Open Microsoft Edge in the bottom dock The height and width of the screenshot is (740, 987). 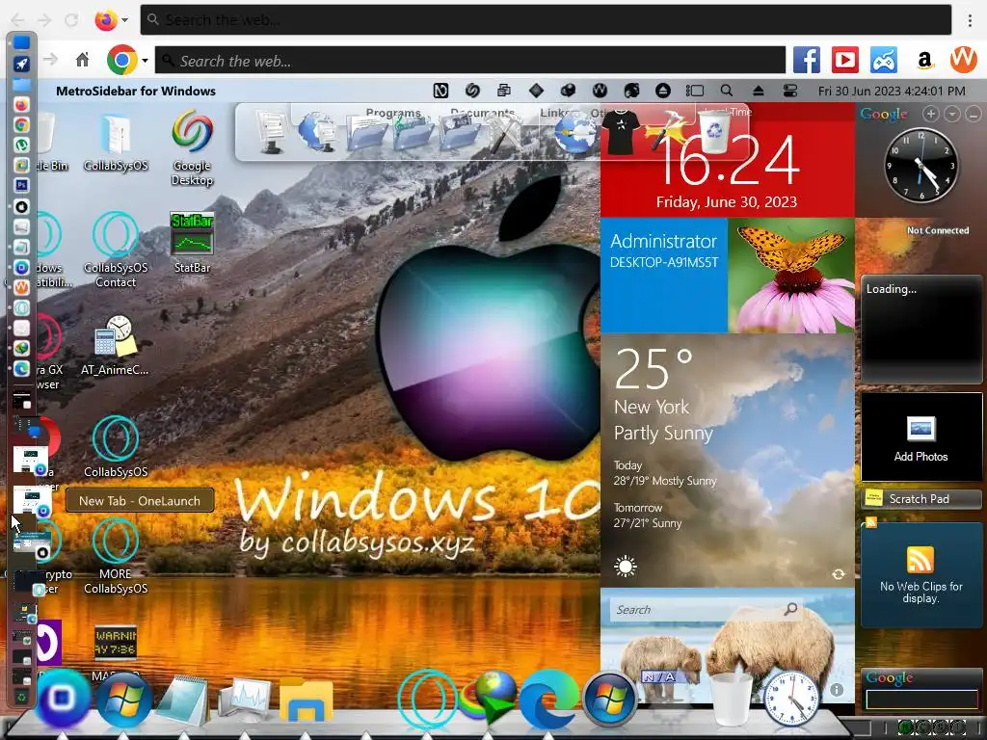pyautogui.click(x=548, y=700)
